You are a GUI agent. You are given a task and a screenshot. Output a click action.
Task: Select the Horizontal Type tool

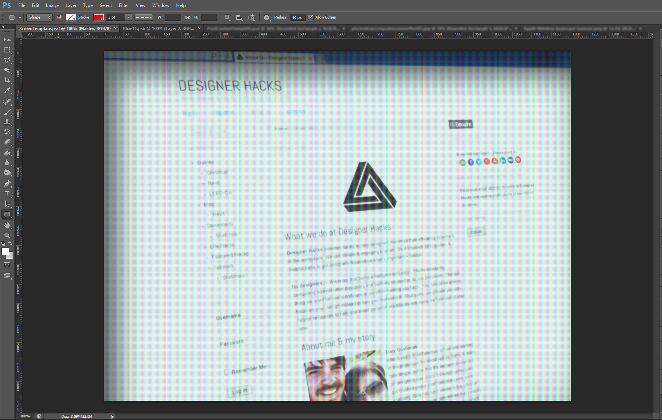[x=7, y=194]
